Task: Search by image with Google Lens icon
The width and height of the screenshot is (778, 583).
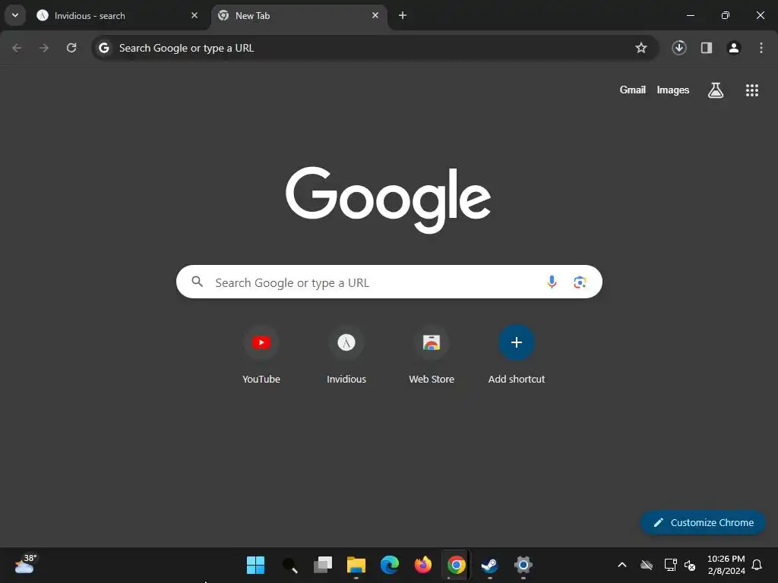Action: [580, 282]
